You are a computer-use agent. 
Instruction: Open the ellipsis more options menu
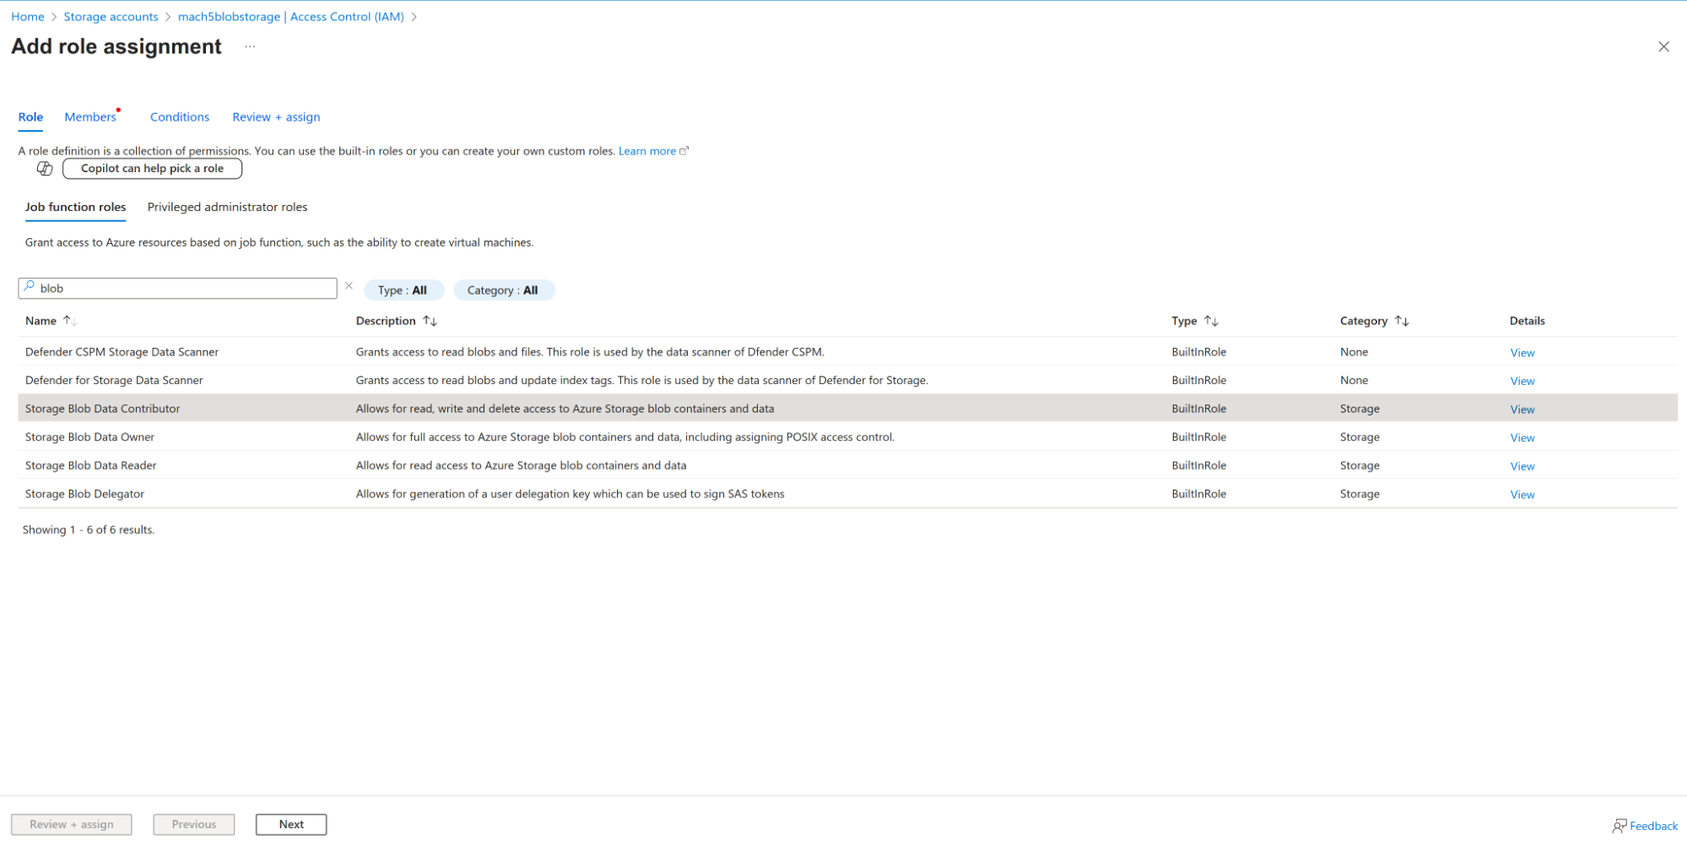(250, 47)
